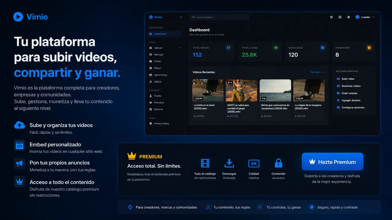Screen dimensions: 392x220
Task: Click Ver todos link
Action: click(317, 72)
